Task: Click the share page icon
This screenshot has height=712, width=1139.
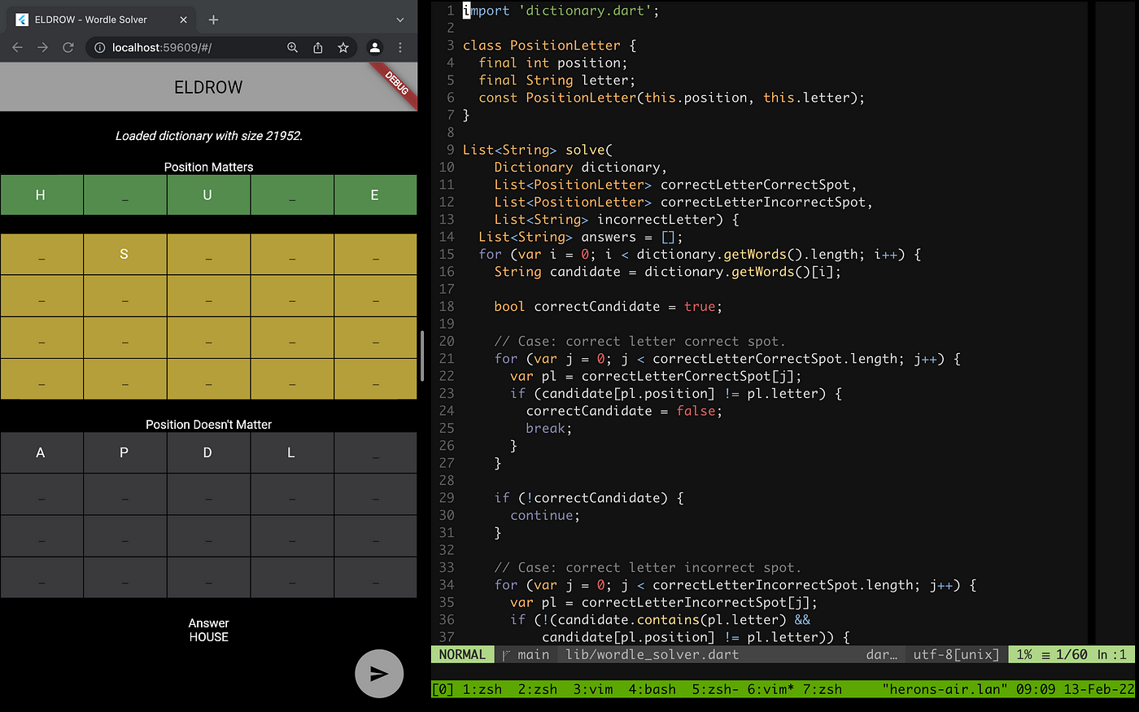Action: click(318, 48)
